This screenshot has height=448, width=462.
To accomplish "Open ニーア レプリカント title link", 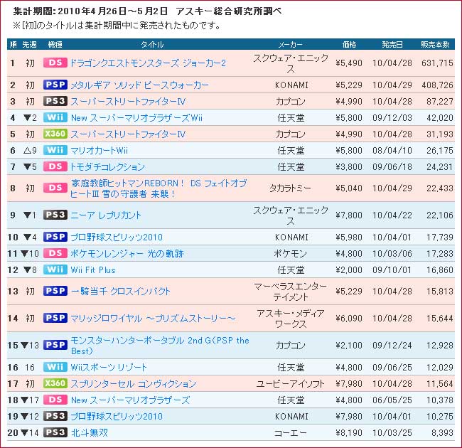I will tap(106, 215).
